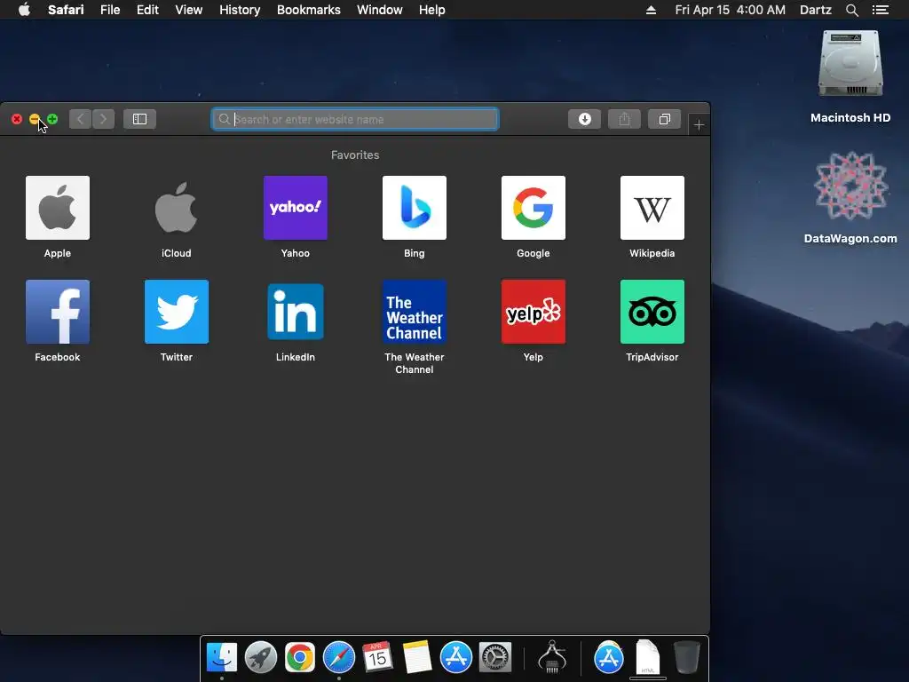Screen dimensions: 909x682
Task: Open the compass-drawing tool app in Dock
Action: point(552,657)
